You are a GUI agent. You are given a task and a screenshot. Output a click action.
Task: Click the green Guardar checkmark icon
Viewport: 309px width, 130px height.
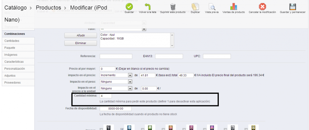pos(129,7)
